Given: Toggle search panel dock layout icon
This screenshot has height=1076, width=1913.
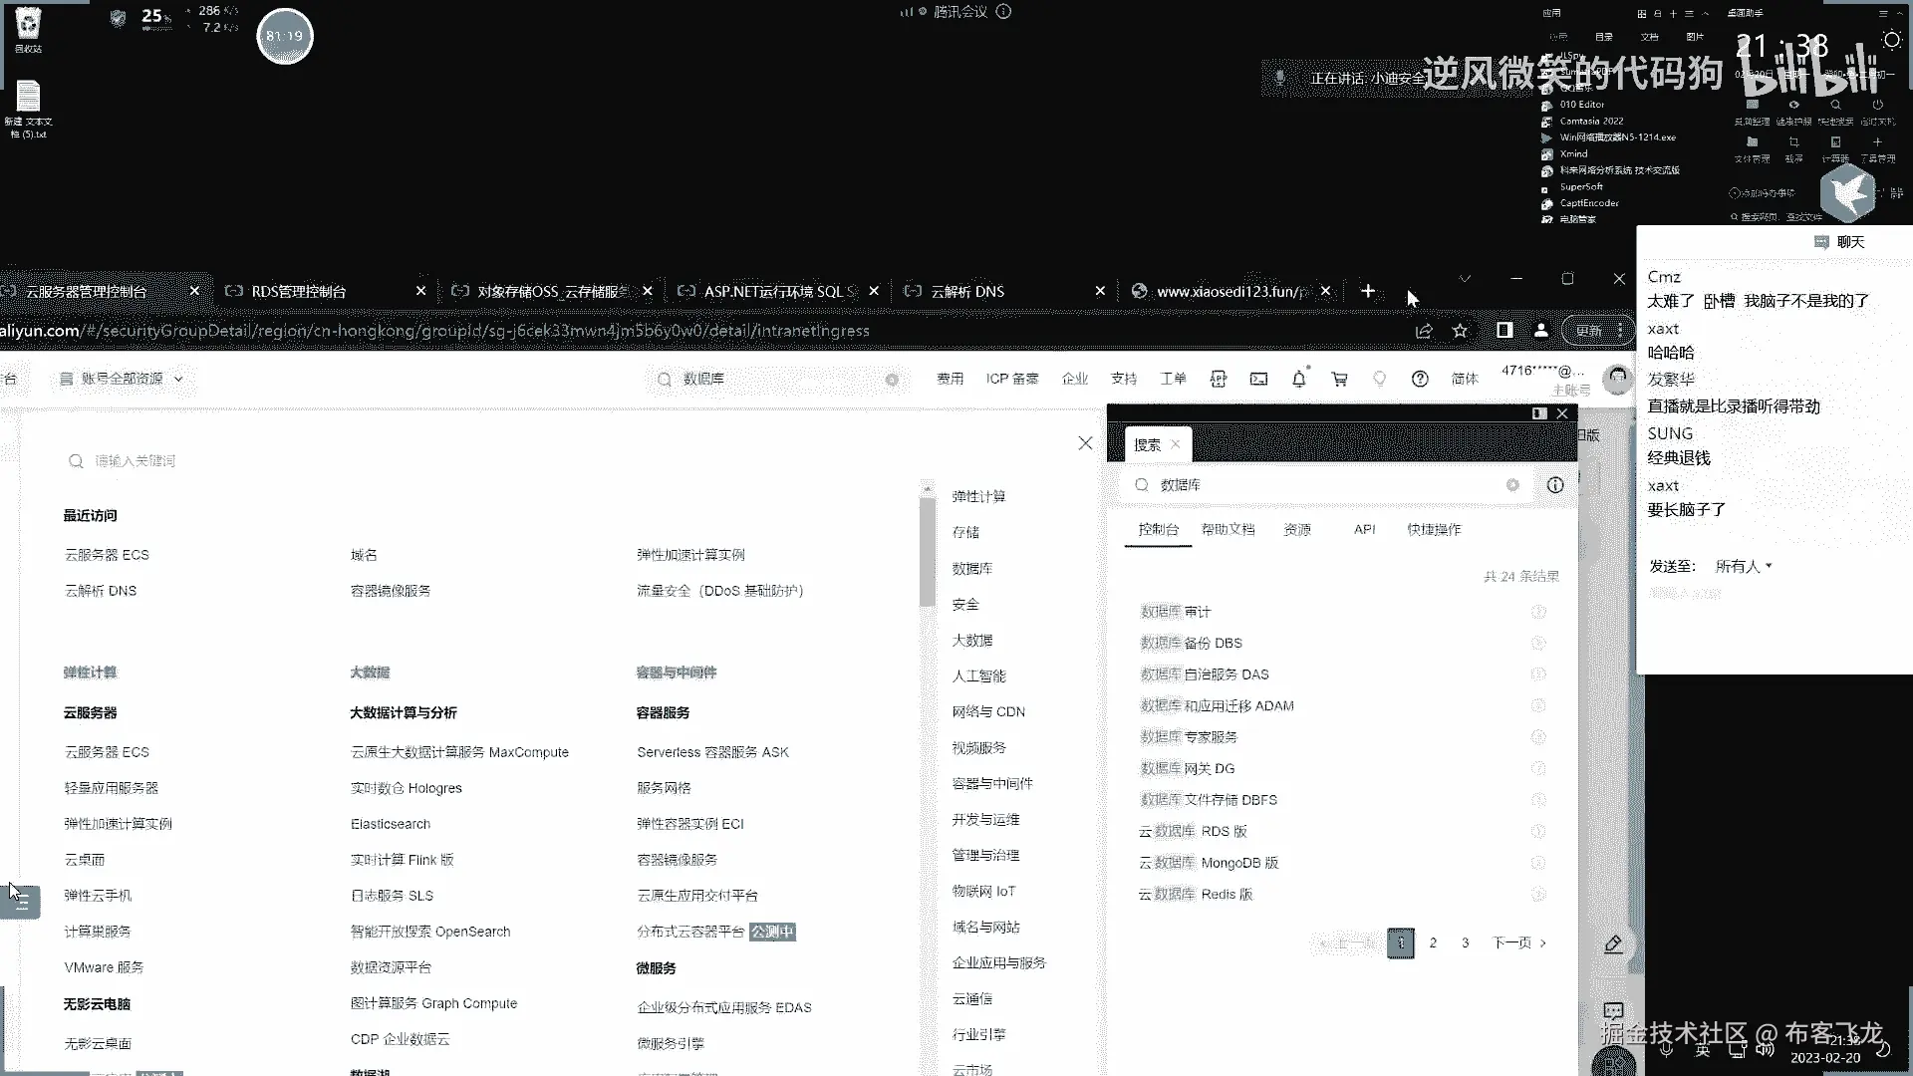Looking at the screenshot, I should pyautogui.click(x=1538, y=413).
